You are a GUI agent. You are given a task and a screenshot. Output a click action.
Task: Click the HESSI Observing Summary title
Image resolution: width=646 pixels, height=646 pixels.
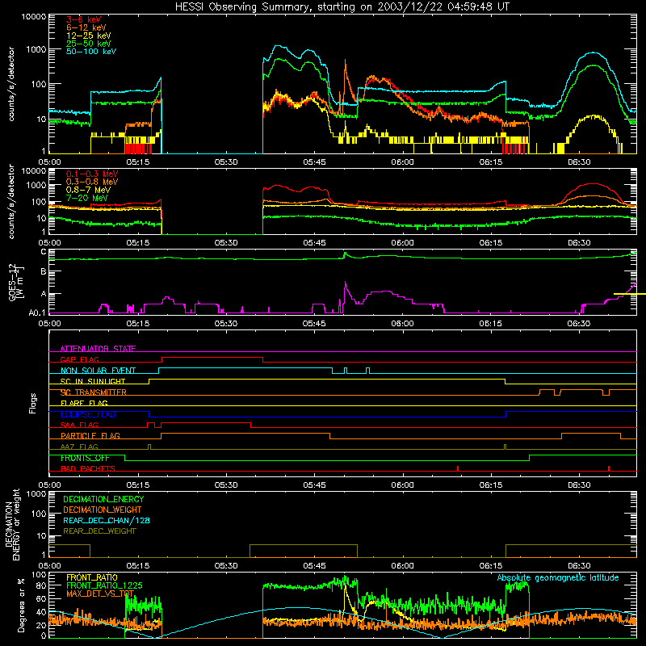[342, 6]
